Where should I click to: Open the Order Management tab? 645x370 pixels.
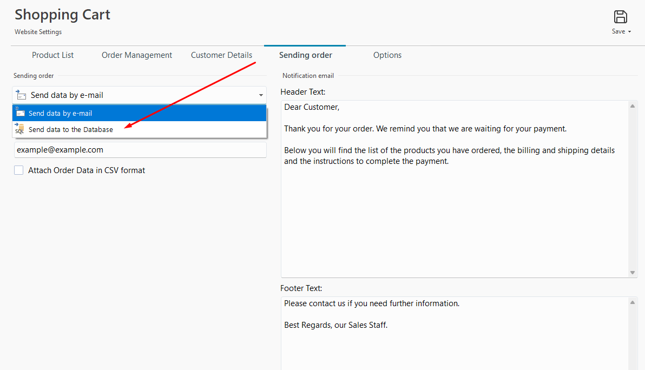[137, 55]
